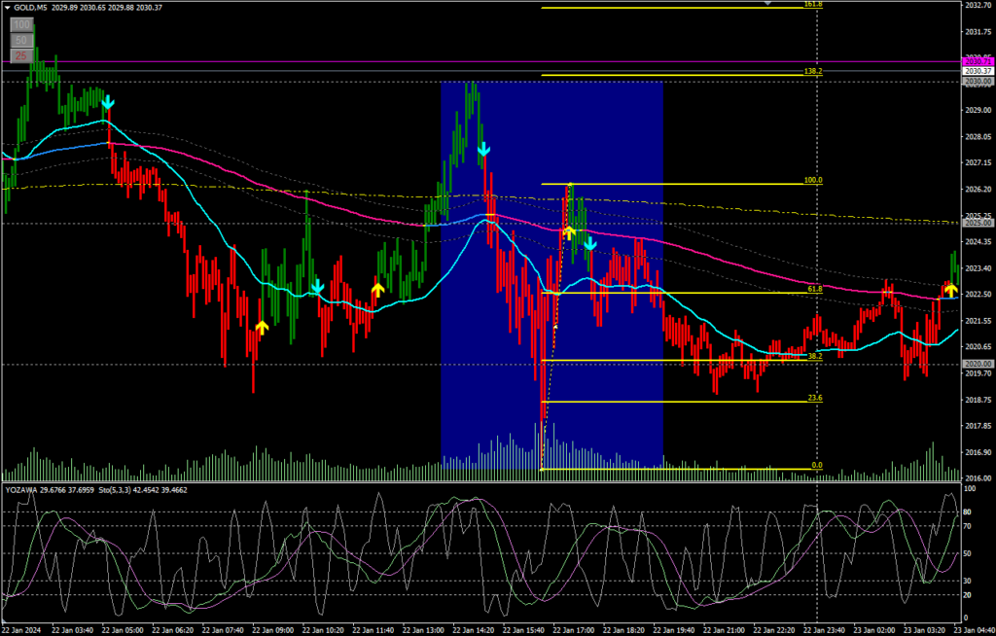
Task: Select the Fibonacci 161.8 level label
Action: 813,5
